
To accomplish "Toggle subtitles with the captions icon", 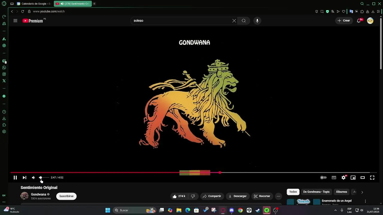I will tap(334, 177).
